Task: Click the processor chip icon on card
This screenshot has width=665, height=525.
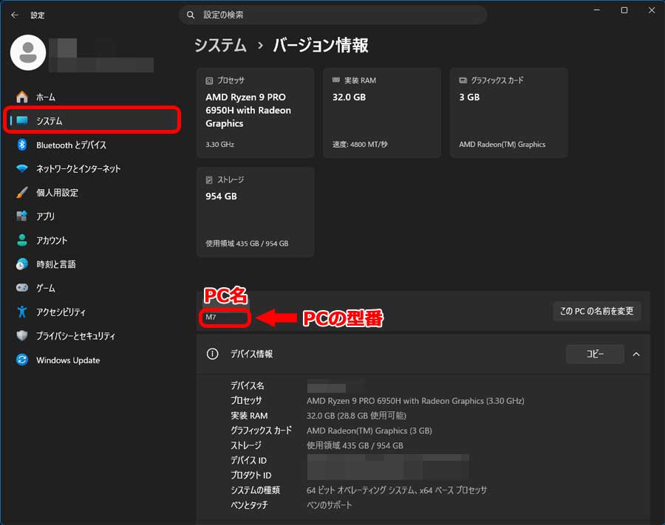Action: pyautogui.click(x=209, y=80)
